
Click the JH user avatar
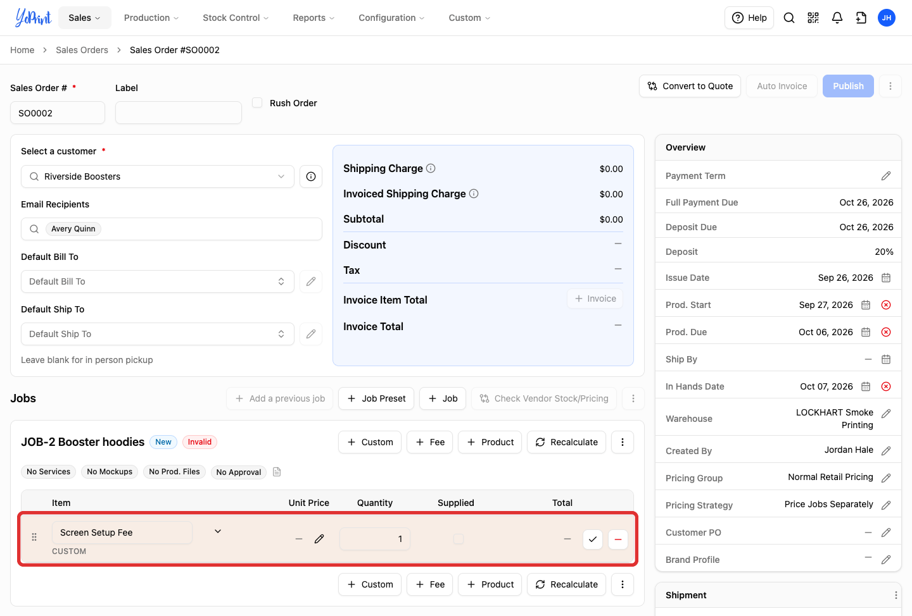point(887,18)
